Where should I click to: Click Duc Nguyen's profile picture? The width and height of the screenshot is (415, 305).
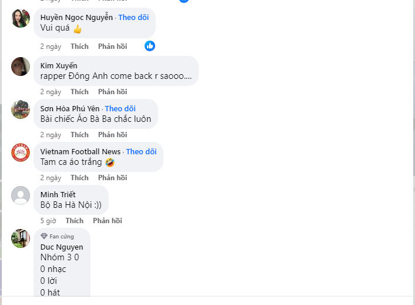point(21,238)
